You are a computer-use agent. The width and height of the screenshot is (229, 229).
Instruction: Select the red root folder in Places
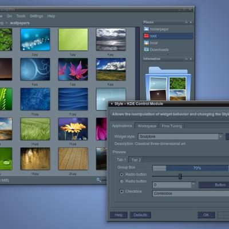click(168, 36)
